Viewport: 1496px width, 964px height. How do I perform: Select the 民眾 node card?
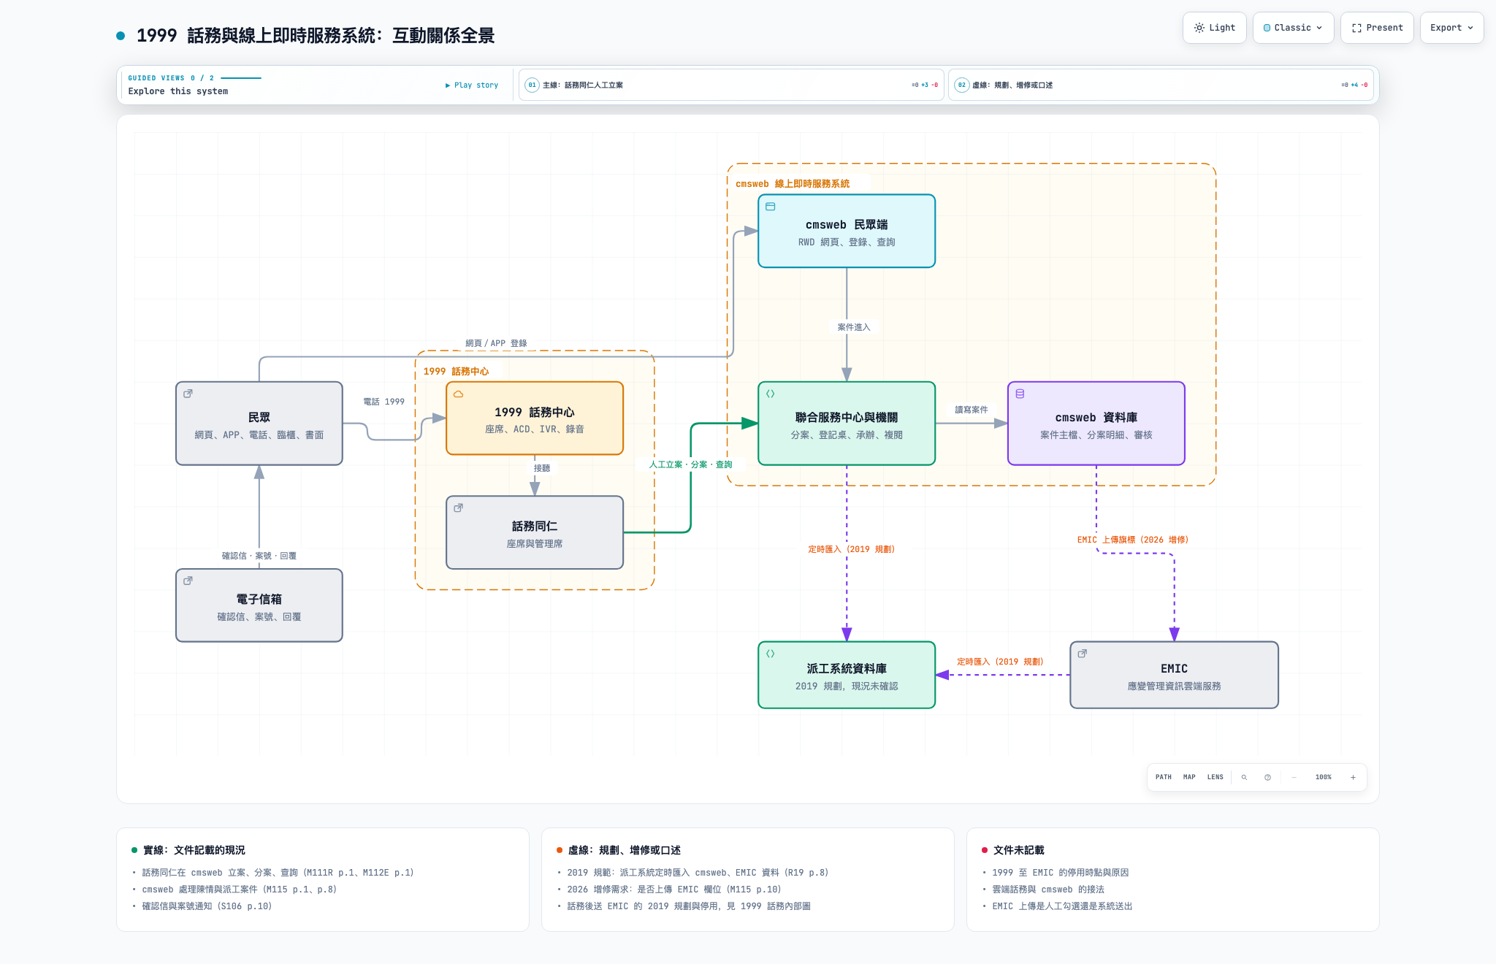point(259,424)
